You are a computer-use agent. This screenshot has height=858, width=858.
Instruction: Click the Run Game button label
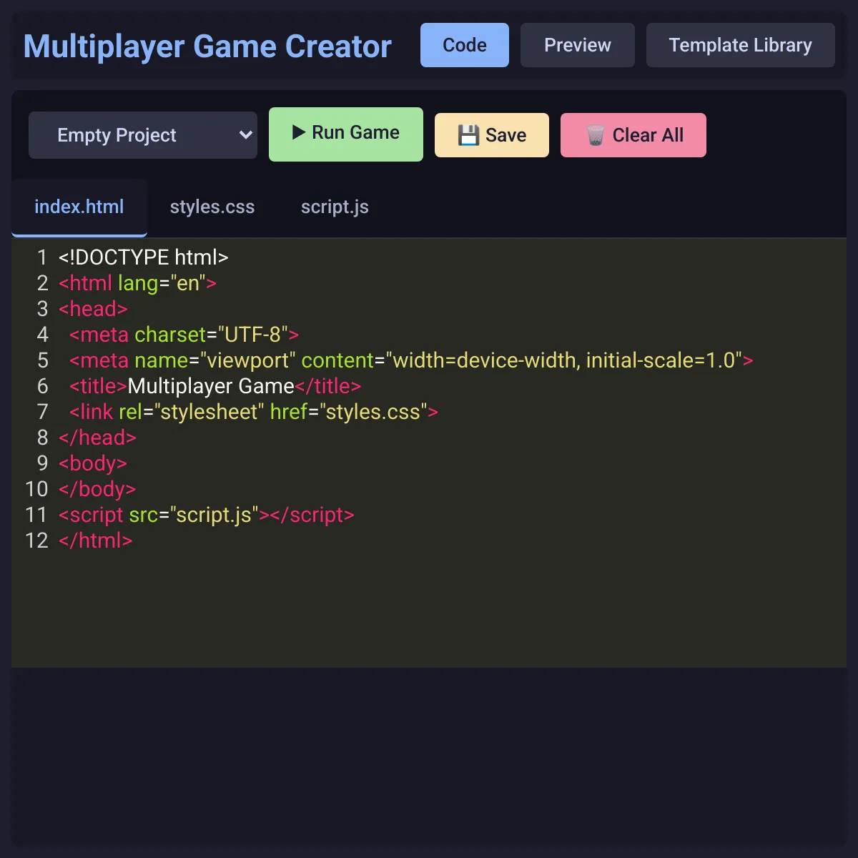tap(355, 132)
